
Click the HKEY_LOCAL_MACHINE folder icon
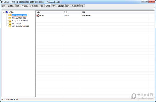tap(10, 21)
